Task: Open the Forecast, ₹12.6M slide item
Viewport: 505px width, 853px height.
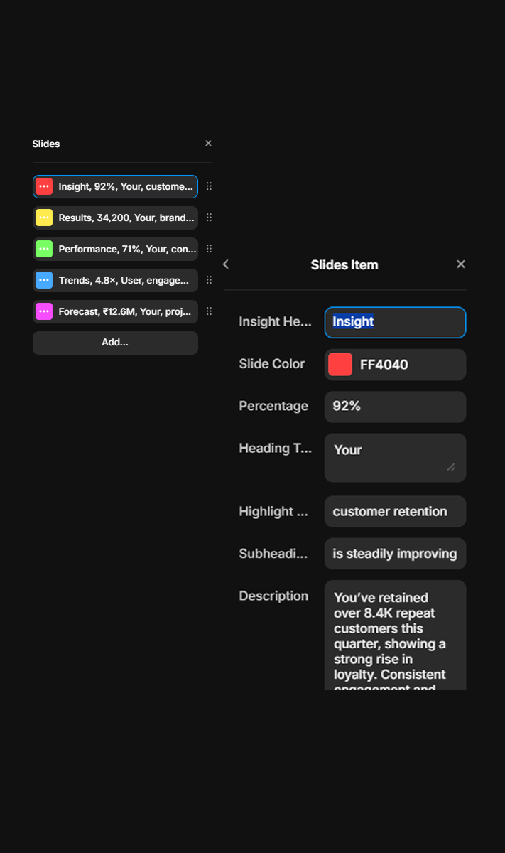Action: 126,311
